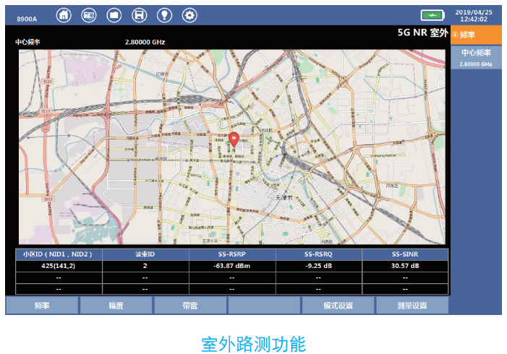507x354 pixels.
Task: Open the second toolbar icon beside Home
Action: click(89, 15)
